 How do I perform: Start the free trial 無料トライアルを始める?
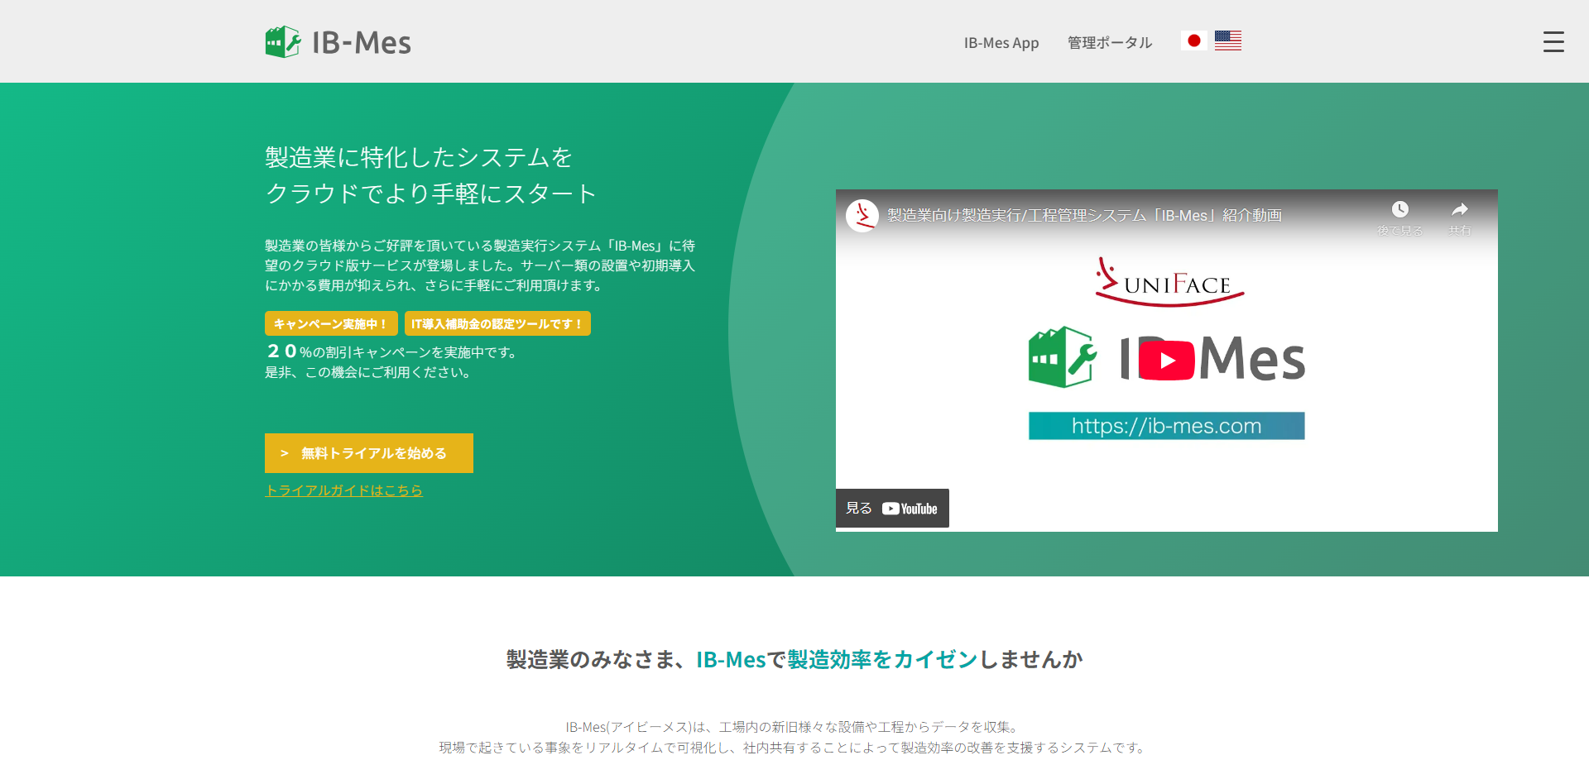(x=369, y=453)
